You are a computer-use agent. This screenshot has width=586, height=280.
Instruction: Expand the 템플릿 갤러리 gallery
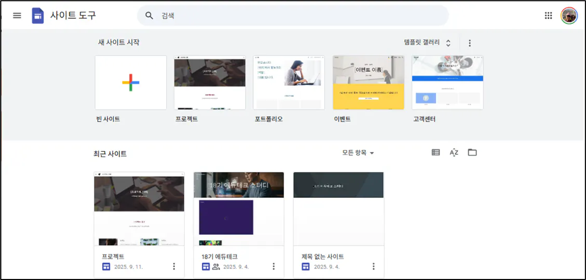[x=428, y=43]
